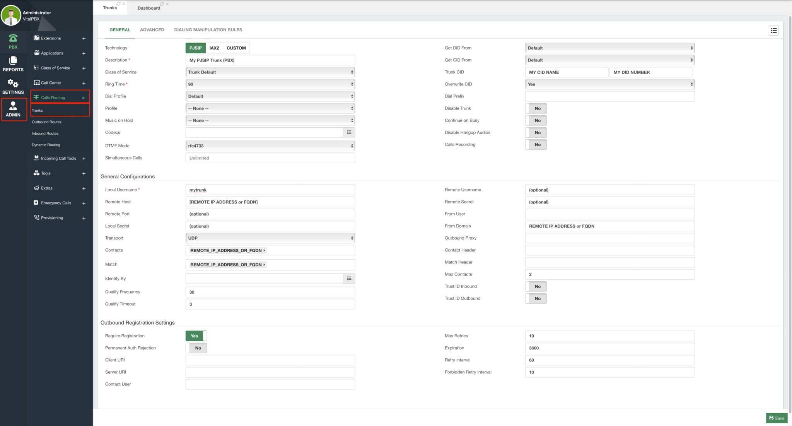792x426 pixels.
Task: Refresh the Dashboard tab
Action: [162, 4]
